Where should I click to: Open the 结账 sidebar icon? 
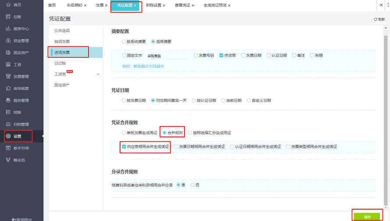point(8,112)
